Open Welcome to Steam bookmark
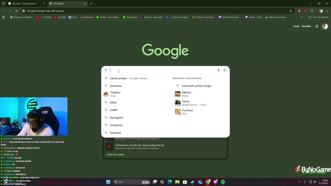The height and width of the screenshot is (186, 331). coord(275,17)
